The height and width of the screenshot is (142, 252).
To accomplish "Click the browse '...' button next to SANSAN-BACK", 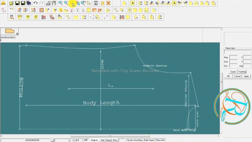I will click(x=52, y=140).
